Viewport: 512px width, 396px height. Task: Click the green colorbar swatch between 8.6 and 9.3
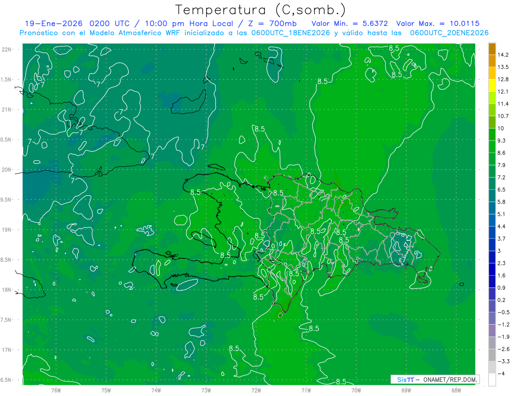click(x=492, y=147)
